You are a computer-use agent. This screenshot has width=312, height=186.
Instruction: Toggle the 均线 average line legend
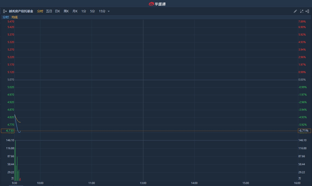(x=15, y=17)
